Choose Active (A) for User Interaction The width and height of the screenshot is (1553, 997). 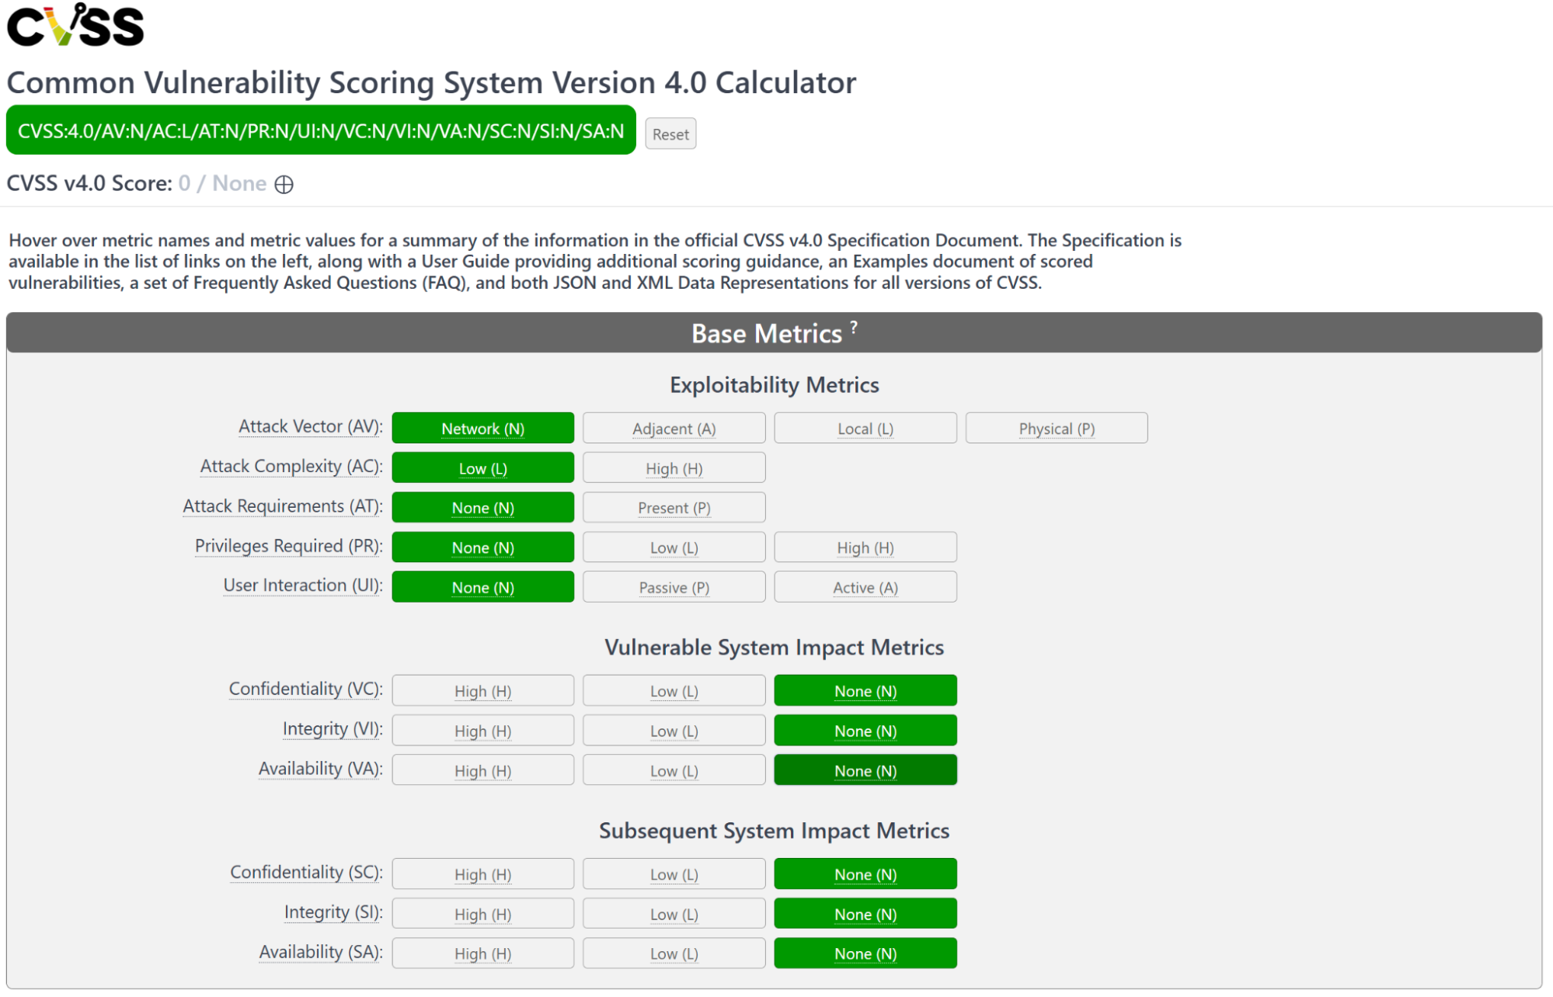pos(865,587)
